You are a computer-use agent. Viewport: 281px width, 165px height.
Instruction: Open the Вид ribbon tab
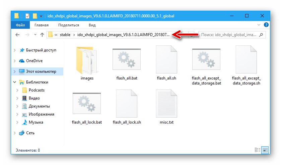pos(92,25)
